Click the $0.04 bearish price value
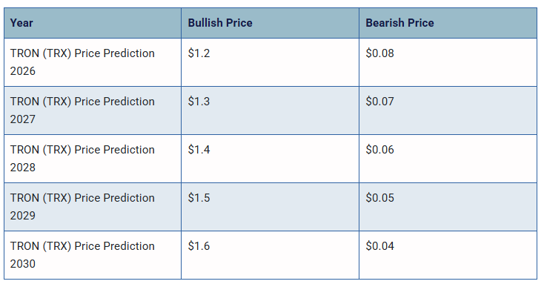The image size is (544, 284). [x=380, y=246]
